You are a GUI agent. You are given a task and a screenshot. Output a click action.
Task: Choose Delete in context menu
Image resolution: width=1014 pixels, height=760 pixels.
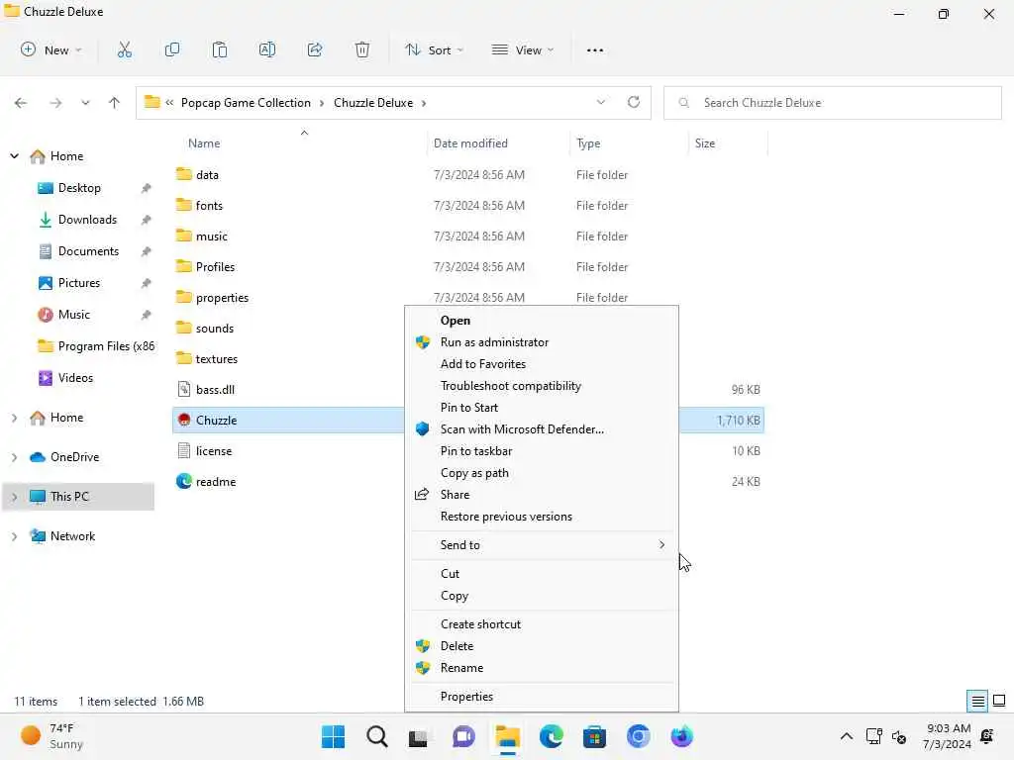[542, 645]
